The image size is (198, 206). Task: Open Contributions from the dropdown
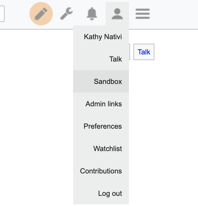(101, 171)
